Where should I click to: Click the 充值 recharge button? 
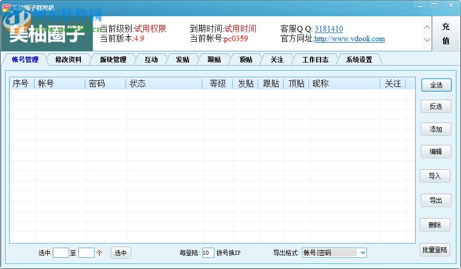click(446, 34)
